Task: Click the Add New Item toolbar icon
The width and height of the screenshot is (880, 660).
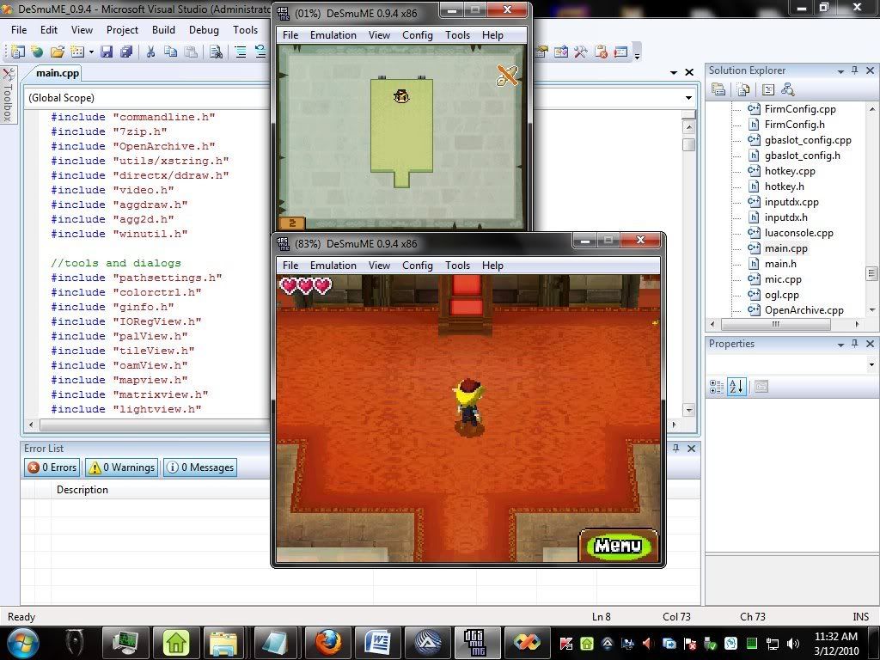Action: (77, 52)
